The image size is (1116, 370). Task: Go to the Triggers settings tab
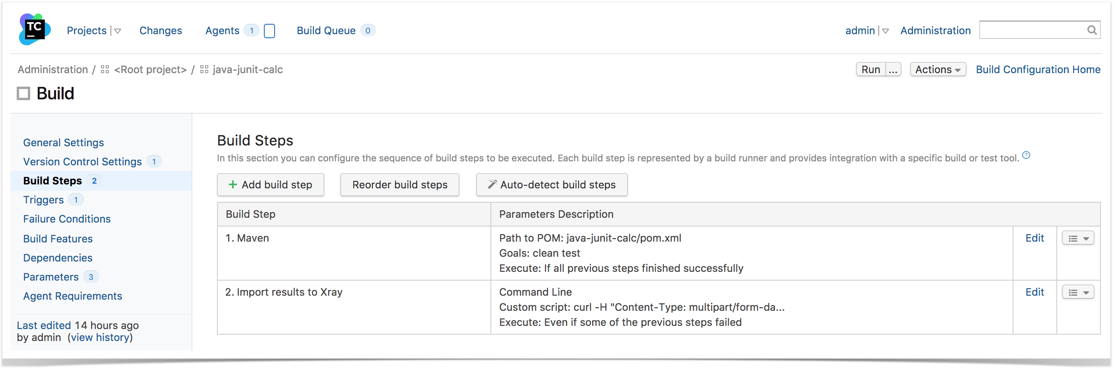[x=43, y=200]
